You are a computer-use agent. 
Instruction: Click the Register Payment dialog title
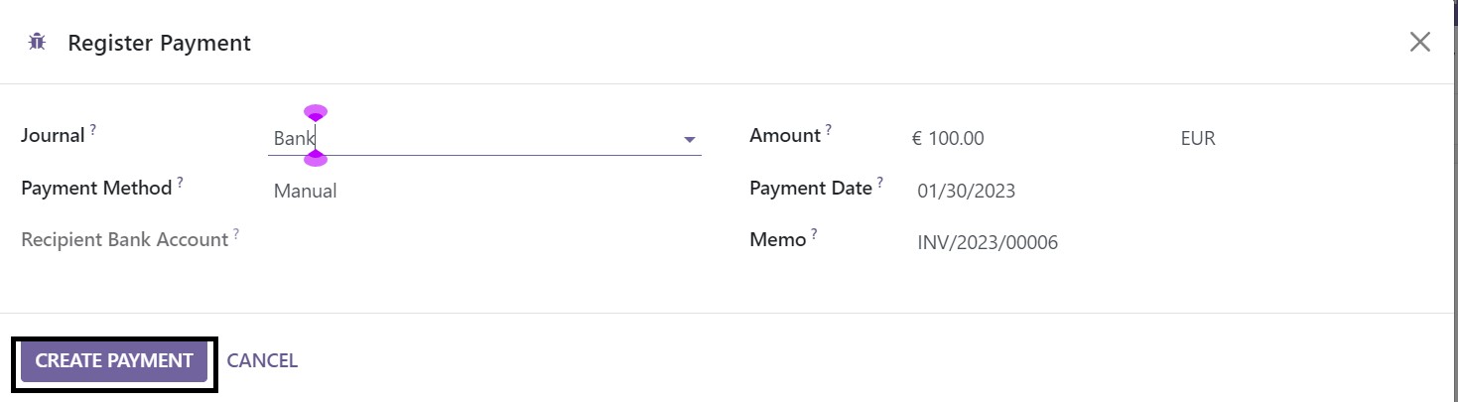click(x=159, y=43)
